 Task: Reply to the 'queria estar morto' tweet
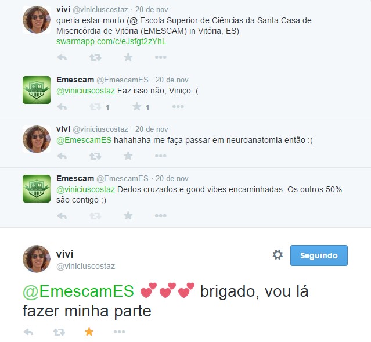(62, 57)
